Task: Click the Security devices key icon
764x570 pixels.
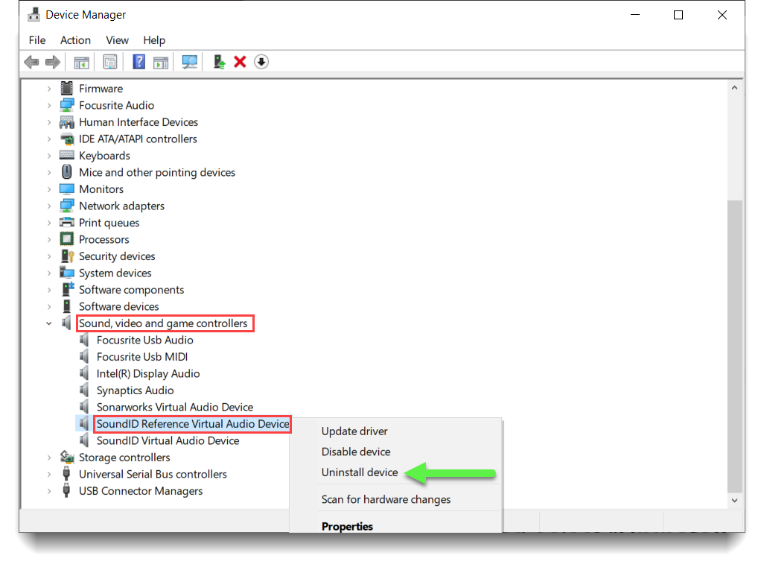Action: 67,256
